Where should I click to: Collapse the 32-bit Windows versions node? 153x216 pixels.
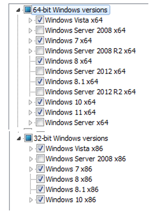(x=19, y=138)
